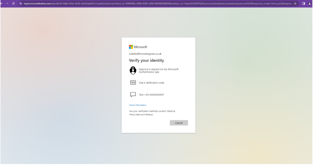Open the More information link
Viewport: 313px width, 165px height.
pos(138,105)
